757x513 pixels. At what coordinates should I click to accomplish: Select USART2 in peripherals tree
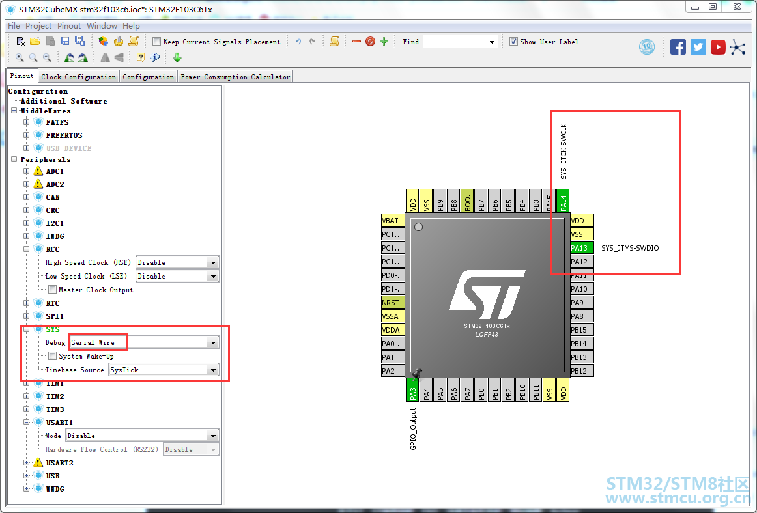click(x=59, y=463)
